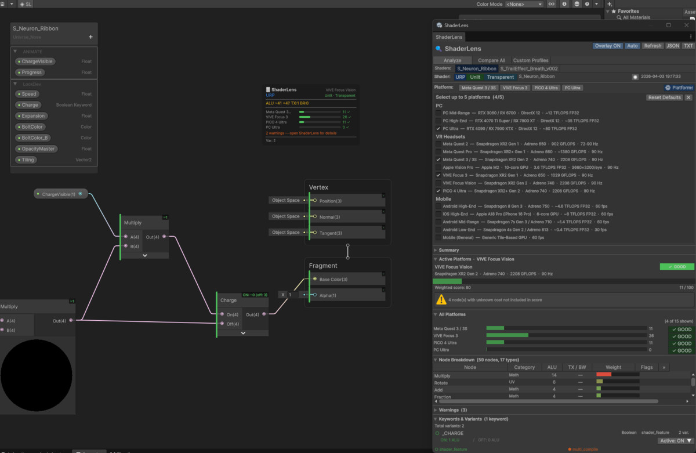
Task: Click the Refresh button in ShaderLens
Action: (652, 46)
